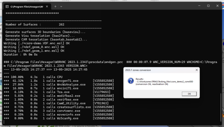Minimize the terminal window

(199, 6)
